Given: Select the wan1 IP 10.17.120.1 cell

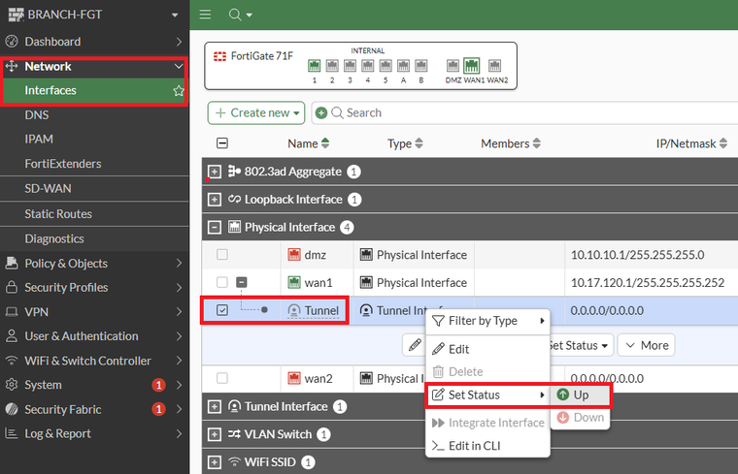Looking at the screenshot, I should tap(647, 282).
